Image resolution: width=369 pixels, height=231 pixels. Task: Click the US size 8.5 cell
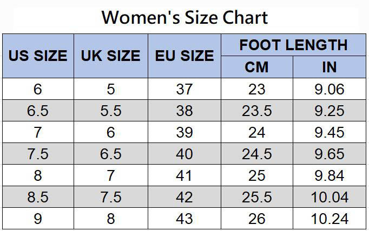[x=38, y=197]
